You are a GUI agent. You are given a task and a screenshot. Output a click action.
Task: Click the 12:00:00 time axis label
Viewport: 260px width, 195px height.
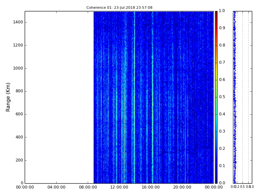coord(119,187)
